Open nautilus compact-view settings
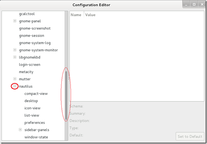207x144 pixels. [x=36, y=94]
